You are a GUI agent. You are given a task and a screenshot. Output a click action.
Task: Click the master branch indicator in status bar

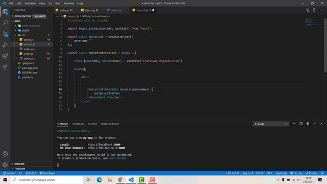pyautogui.click(x=10, y=173)
